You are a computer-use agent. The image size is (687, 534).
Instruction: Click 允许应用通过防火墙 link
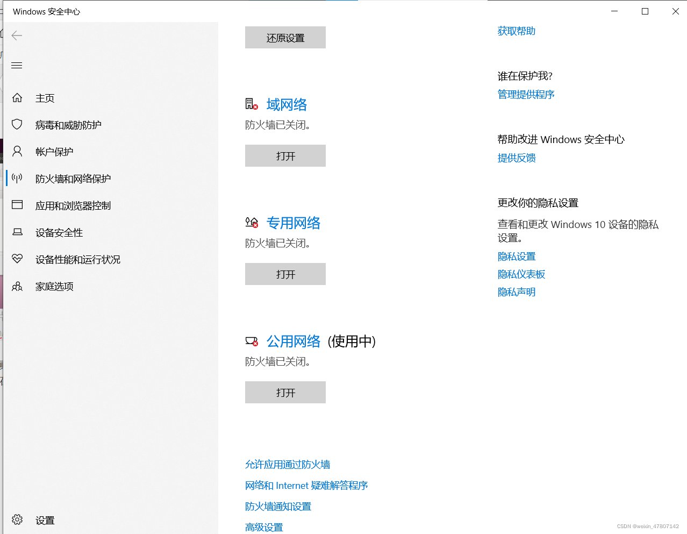tap(288, 465)
